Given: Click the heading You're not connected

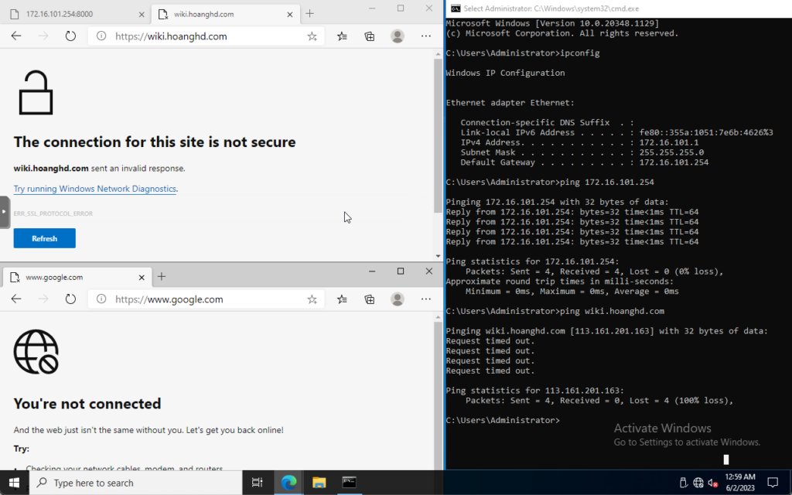Looking at the screenshot, I should [x=87, y=404].
